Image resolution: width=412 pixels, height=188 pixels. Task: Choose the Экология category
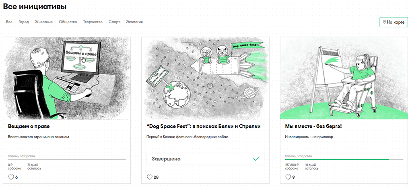134,22
